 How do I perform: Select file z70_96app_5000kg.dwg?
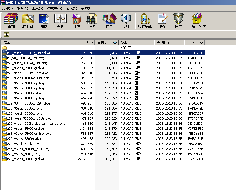(x=104, y=108)
